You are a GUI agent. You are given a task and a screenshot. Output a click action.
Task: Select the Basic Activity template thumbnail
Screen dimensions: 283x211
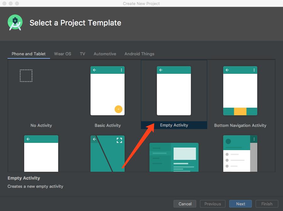[x=108, y=91]
